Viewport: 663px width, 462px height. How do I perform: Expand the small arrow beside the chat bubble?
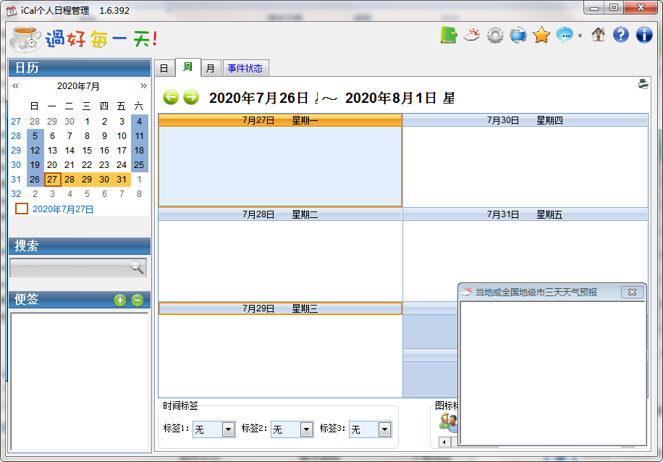click(580, 35)
